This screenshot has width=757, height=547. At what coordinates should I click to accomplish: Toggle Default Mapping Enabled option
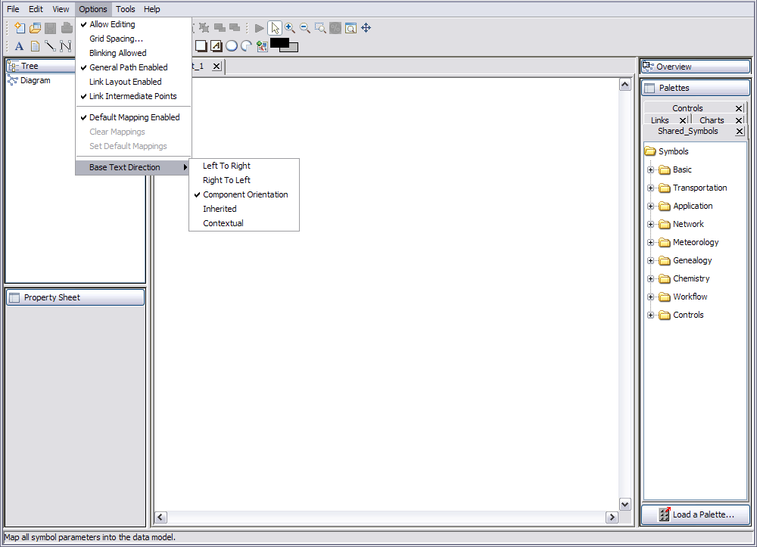tap(134, 117)
